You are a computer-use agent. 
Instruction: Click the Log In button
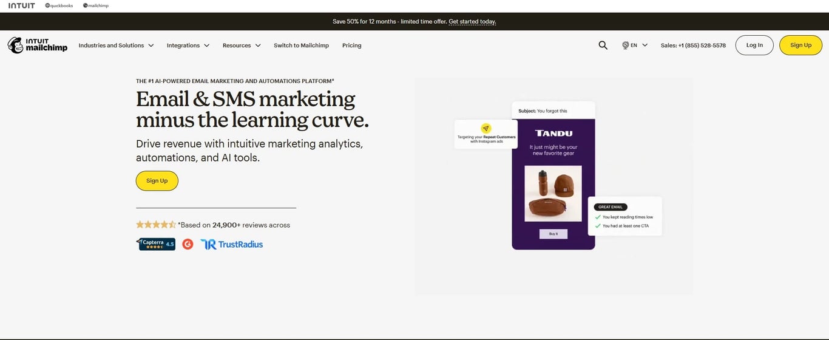pos(754,45)
